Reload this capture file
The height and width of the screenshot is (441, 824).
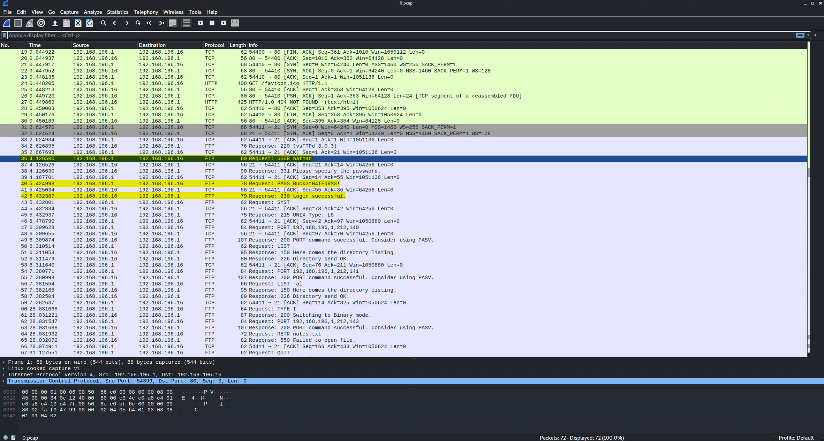[90, 23]
